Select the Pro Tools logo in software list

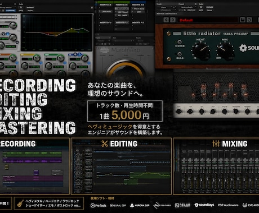(x=99, y=206)
